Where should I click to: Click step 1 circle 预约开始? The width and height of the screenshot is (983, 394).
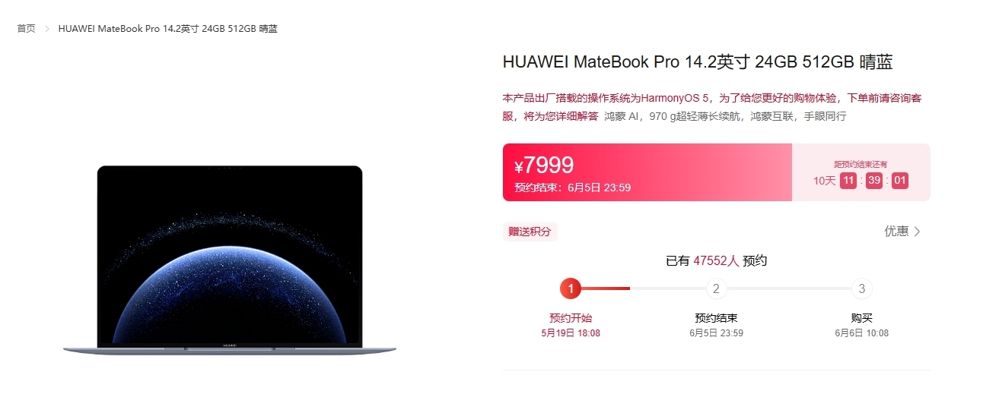point(571,288)
